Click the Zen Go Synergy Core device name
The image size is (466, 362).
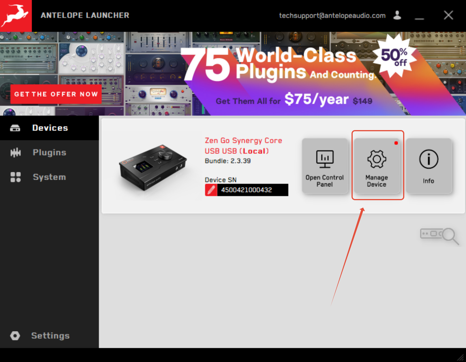tap(243, 140)
